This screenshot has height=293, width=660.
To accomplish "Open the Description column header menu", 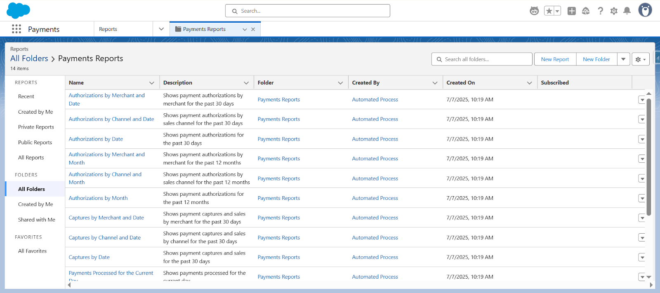I will (246, 83).
